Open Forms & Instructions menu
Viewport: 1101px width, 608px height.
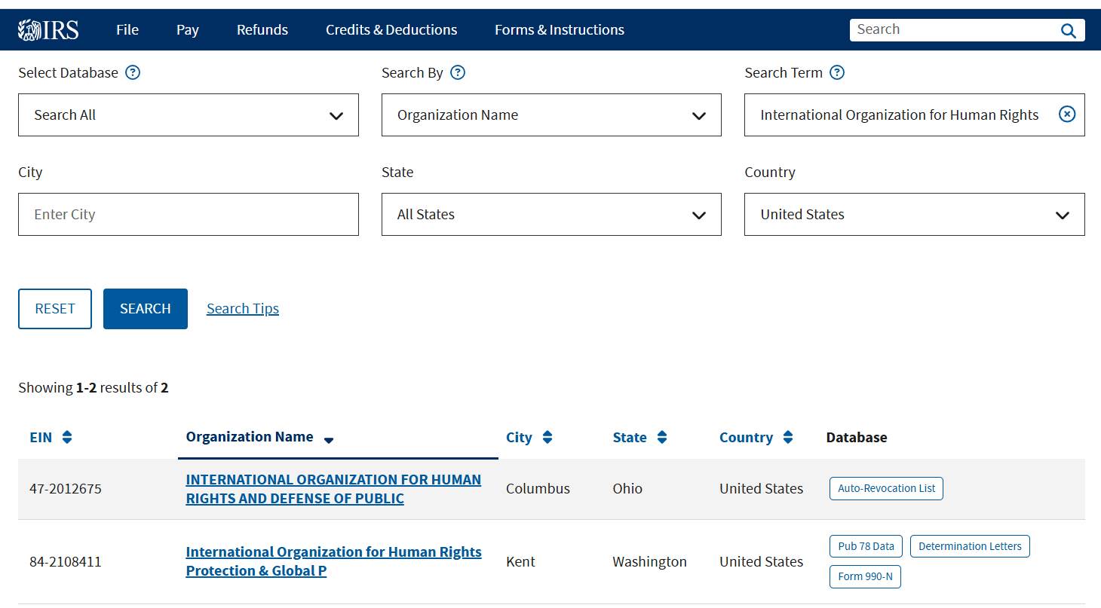pyautogui.click(x=559, y=30)
